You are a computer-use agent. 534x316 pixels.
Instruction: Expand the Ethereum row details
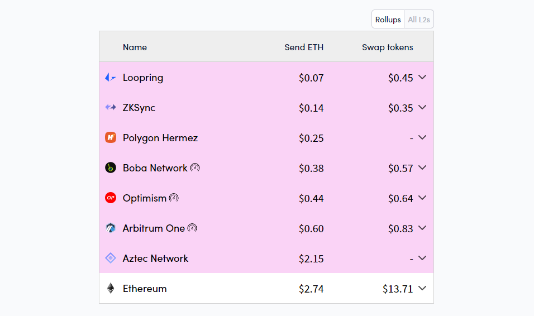pyautogui.click(x=422, y=288)
